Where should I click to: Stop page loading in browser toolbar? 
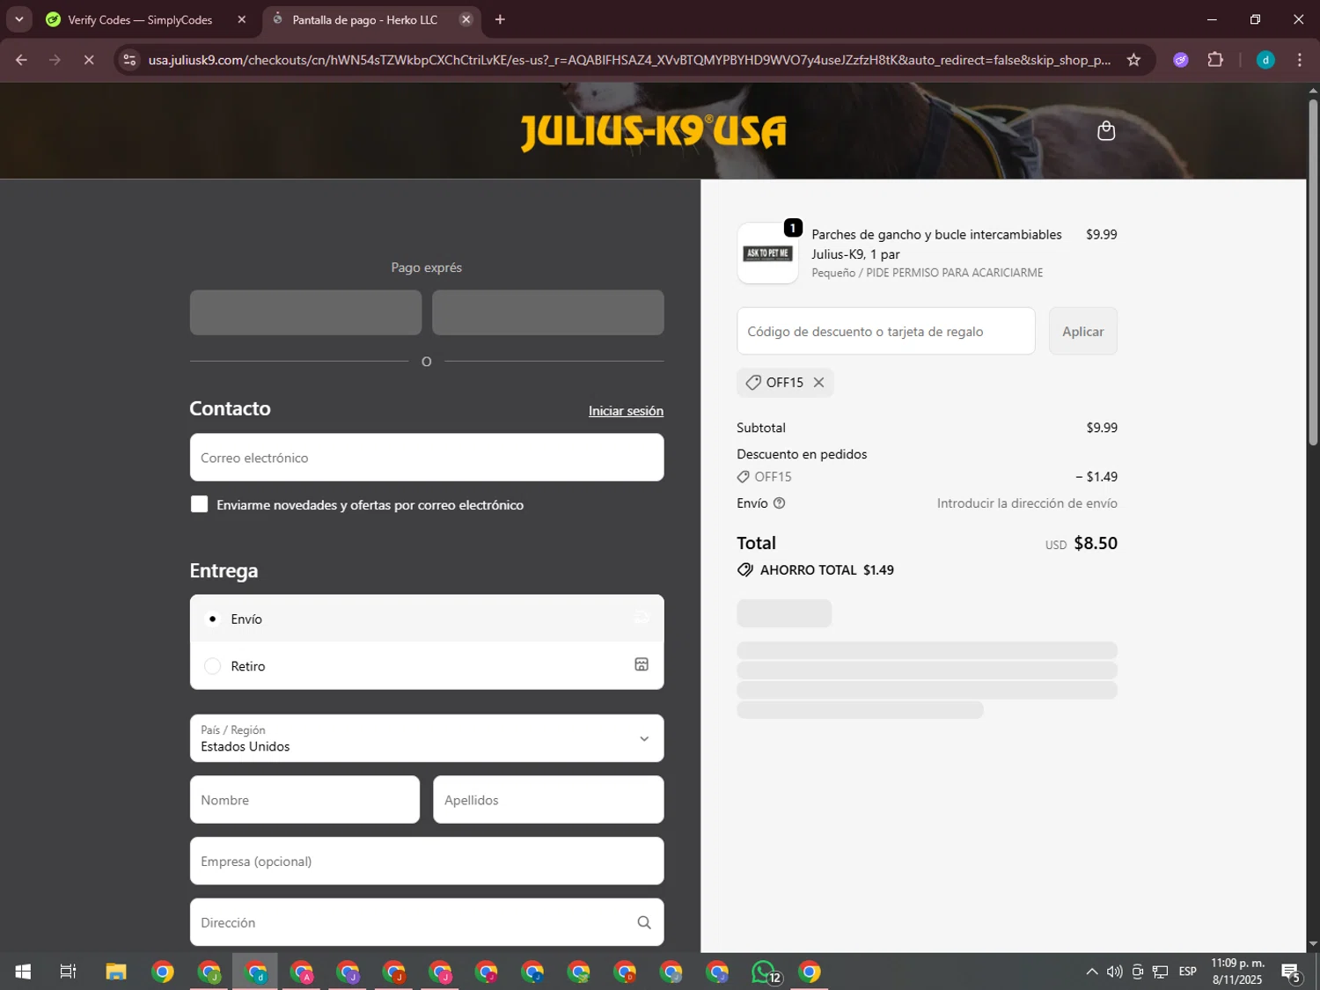[89, 60]
